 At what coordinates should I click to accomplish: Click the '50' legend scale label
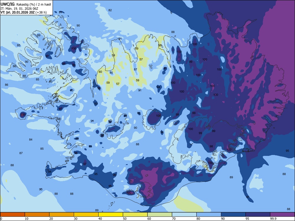124,219
